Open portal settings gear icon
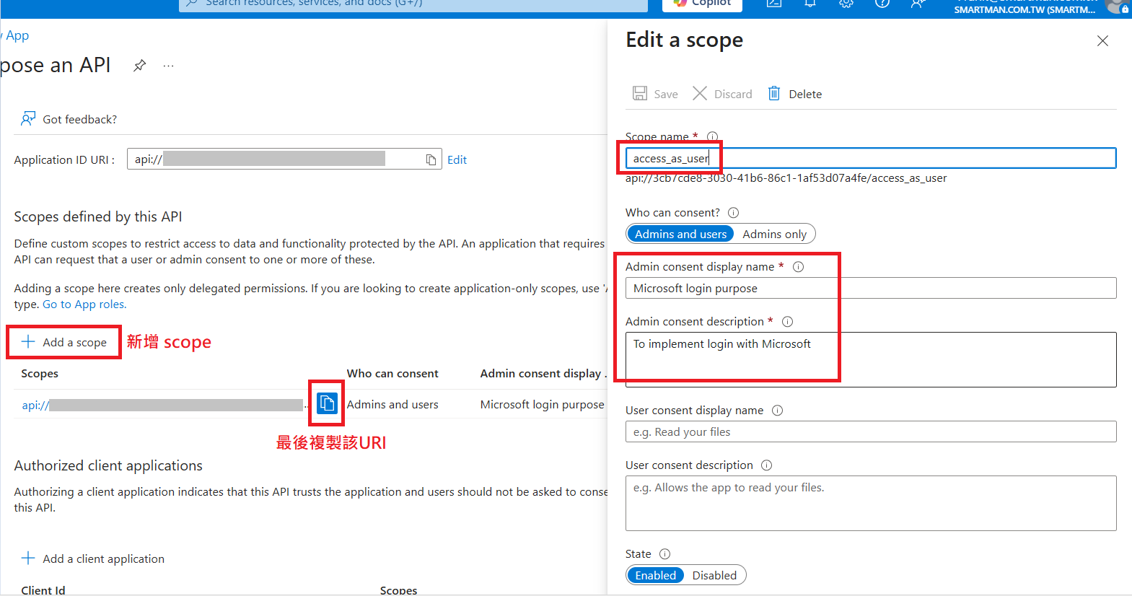This screenshot has height=596, width=1132. pos(846,3)
